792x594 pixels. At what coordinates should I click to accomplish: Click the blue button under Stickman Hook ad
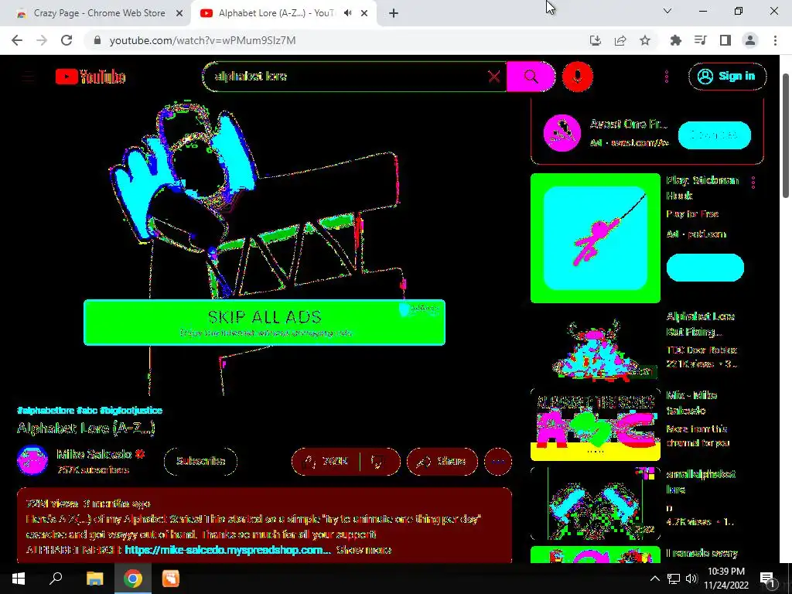coord(705,267)
